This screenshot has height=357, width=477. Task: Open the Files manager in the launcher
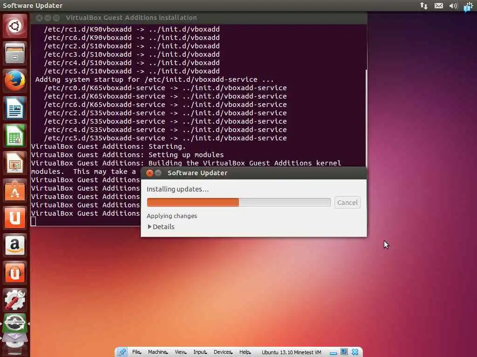(14, 53)
